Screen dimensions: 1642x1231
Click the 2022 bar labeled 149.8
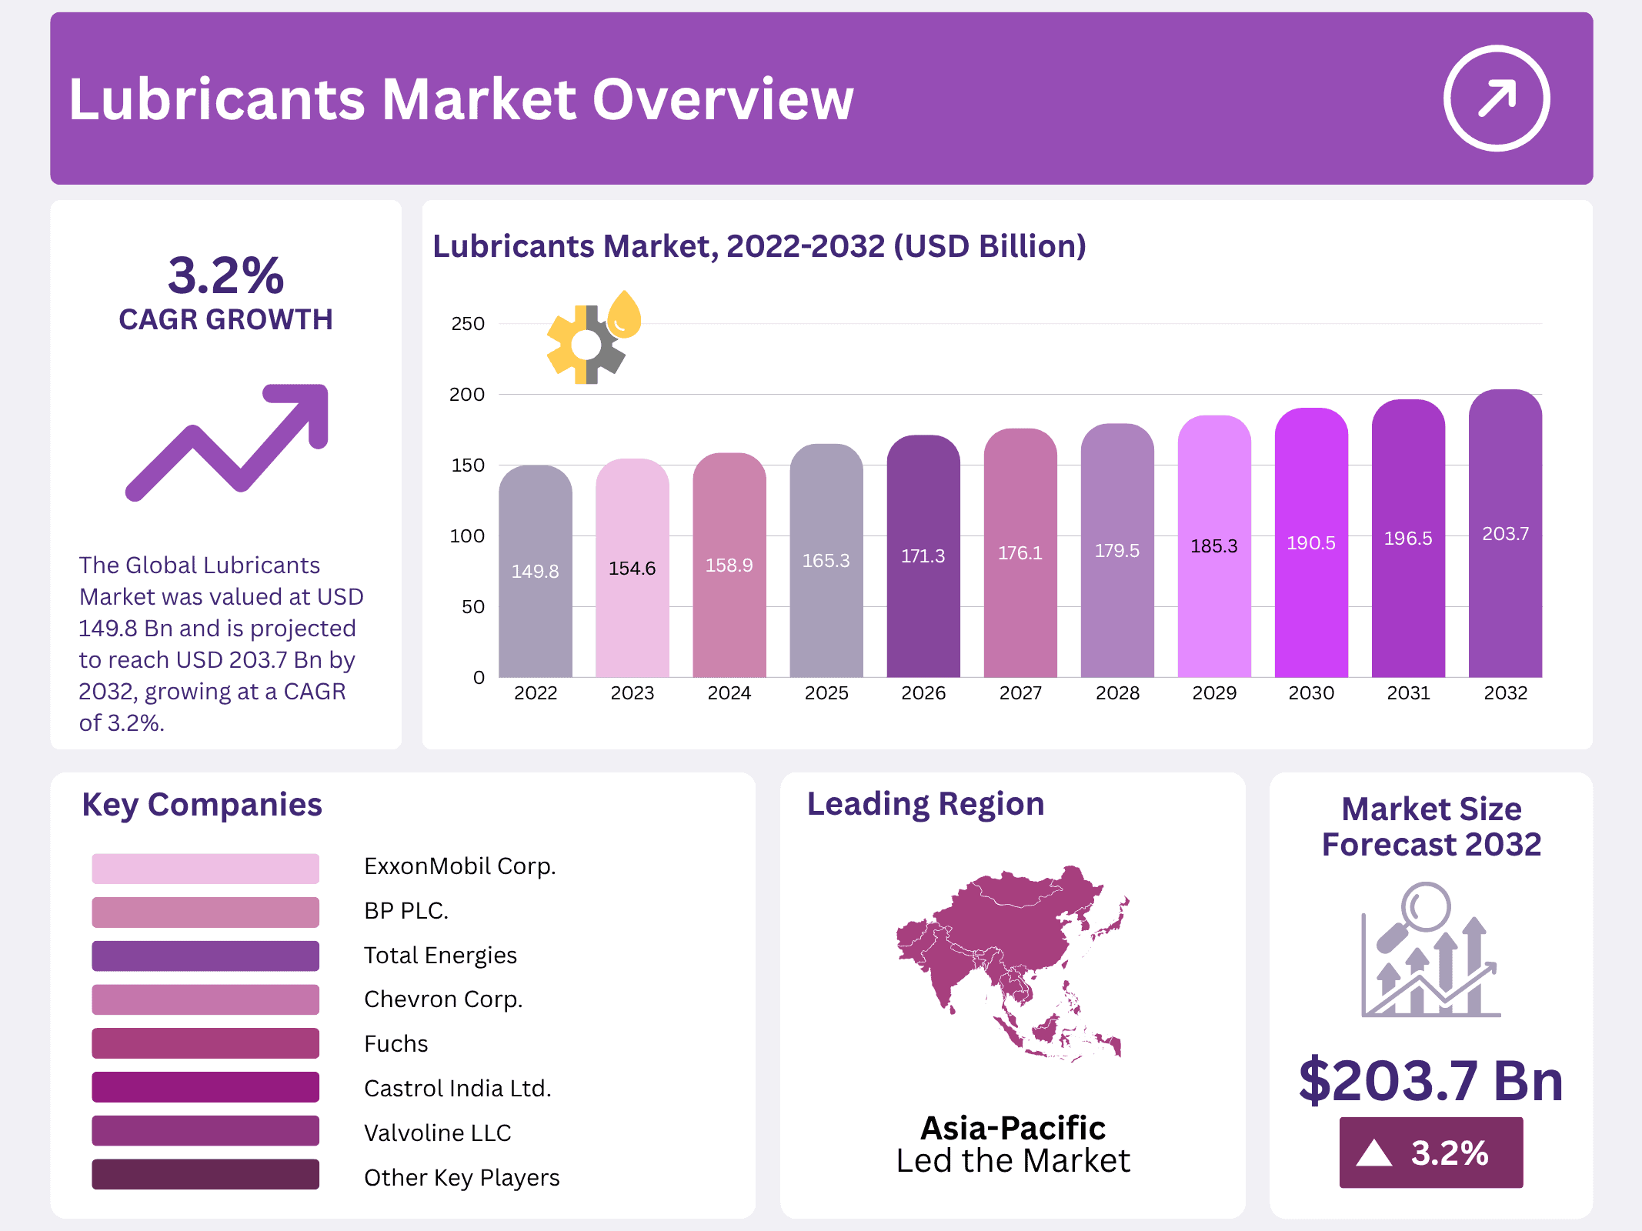tap(535, 571)
